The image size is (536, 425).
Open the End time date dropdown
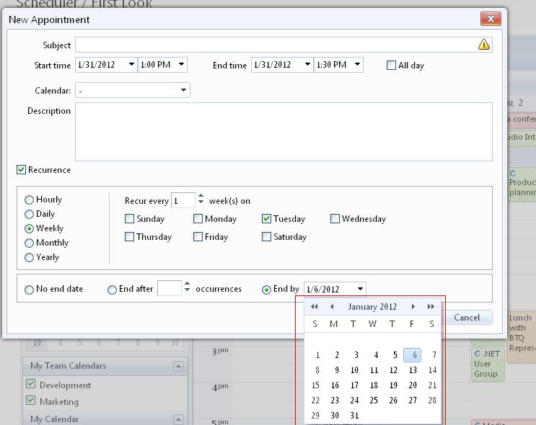coord(307,65)
